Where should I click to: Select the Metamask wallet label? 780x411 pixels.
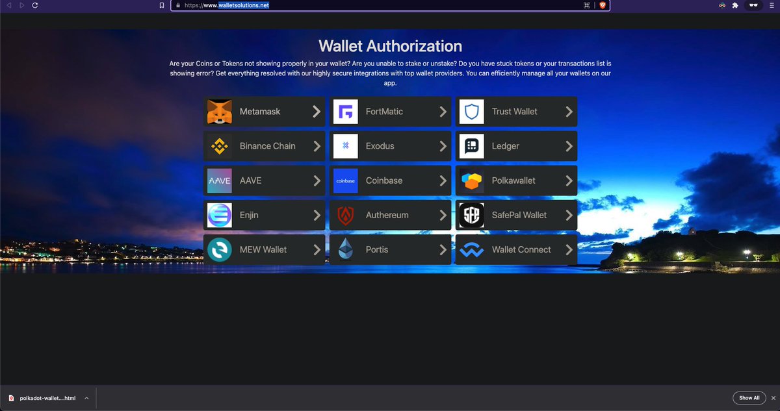click(x=260, y=112)
